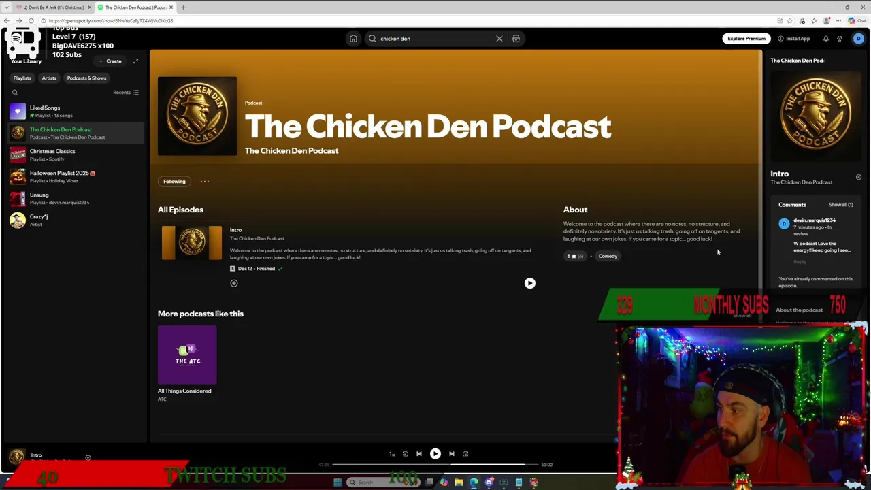Click devin.marquis1234 commenter name
This screenshot has height=490, width=871.
click(814, 220)
